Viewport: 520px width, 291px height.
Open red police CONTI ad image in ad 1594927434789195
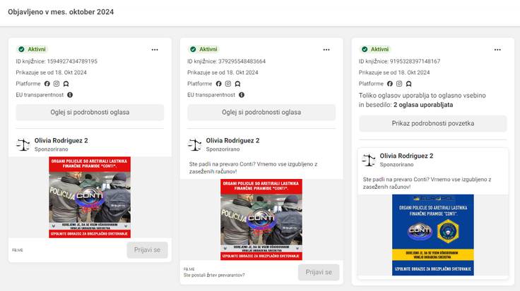point(90,197)
